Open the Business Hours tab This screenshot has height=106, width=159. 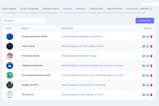pos(51,9)
